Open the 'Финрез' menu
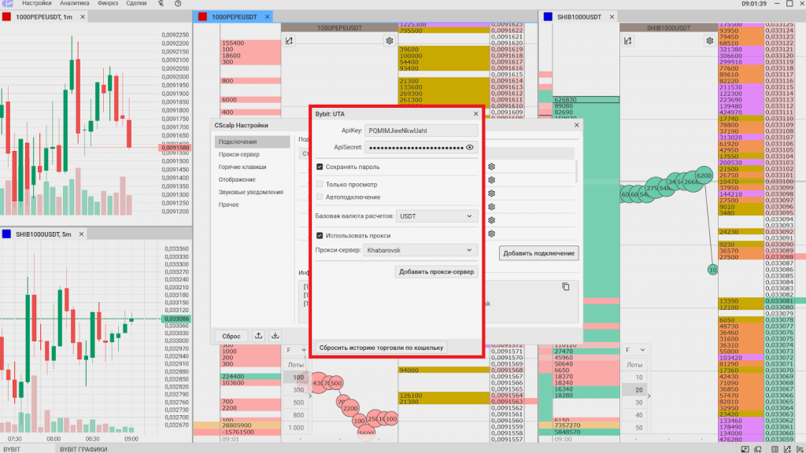This screenshot has height=453, width=806. 108,3
